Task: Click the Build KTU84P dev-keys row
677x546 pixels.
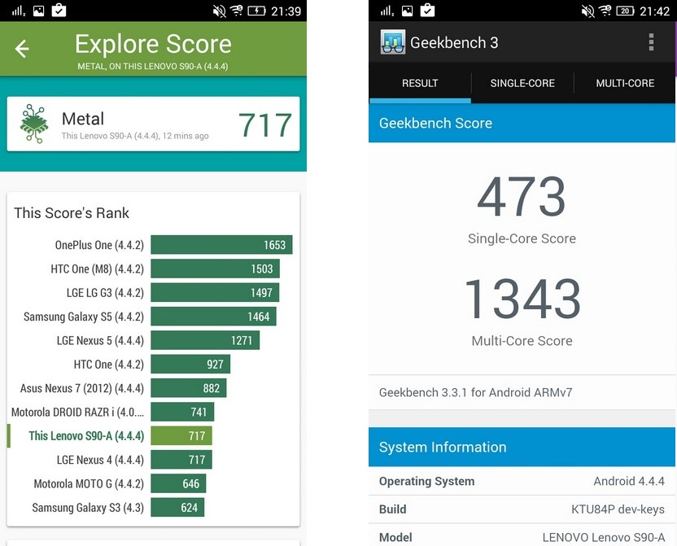Action: tap(522, 509)
